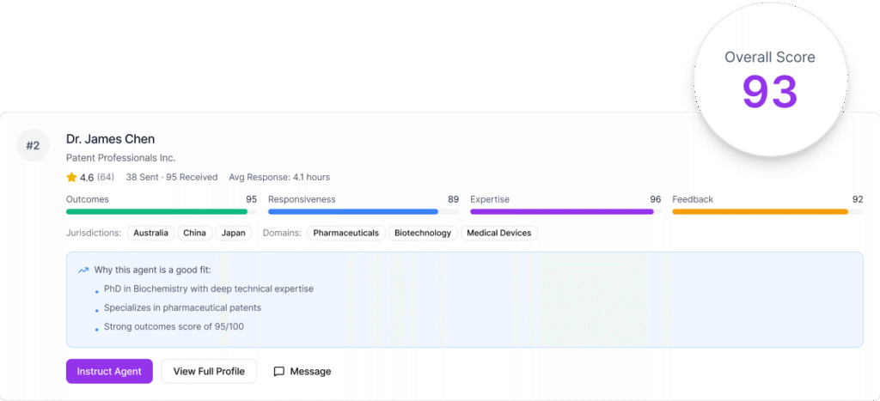The height and width of the screenshot is (401, 880).
Task: Click the Biotechnology domain tag
Action: point(423,233)
